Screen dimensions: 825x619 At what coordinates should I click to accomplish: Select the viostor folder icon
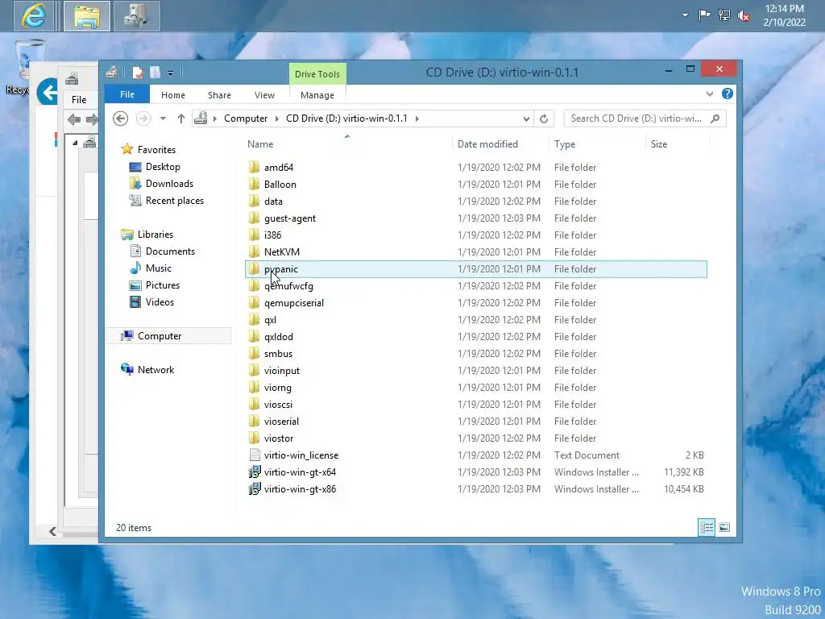254,438
